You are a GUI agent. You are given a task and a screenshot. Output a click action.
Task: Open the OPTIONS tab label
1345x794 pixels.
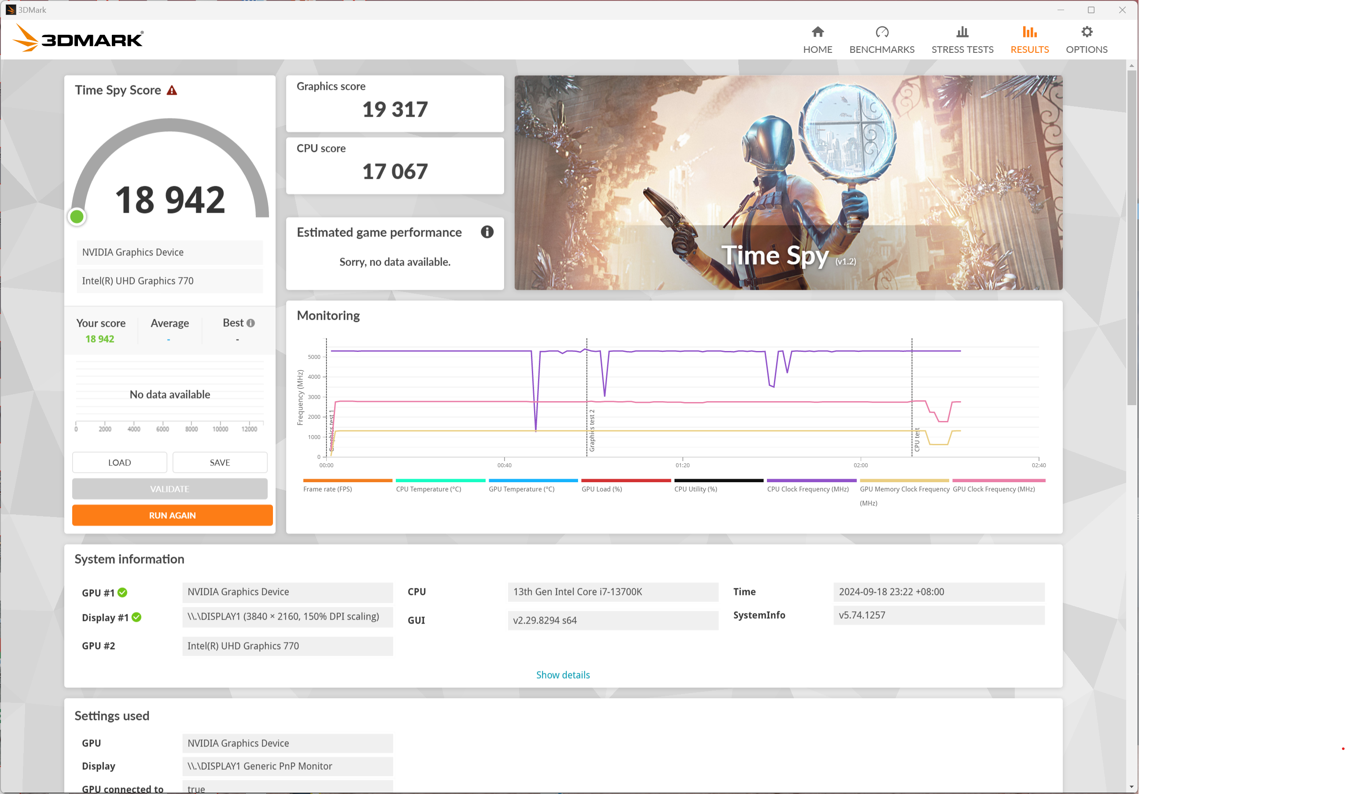tap(1086, 49)
